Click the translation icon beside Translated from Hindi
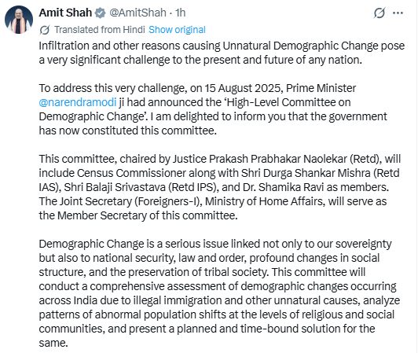The width and height of the screenshot is (418, 353). [44, 30]
